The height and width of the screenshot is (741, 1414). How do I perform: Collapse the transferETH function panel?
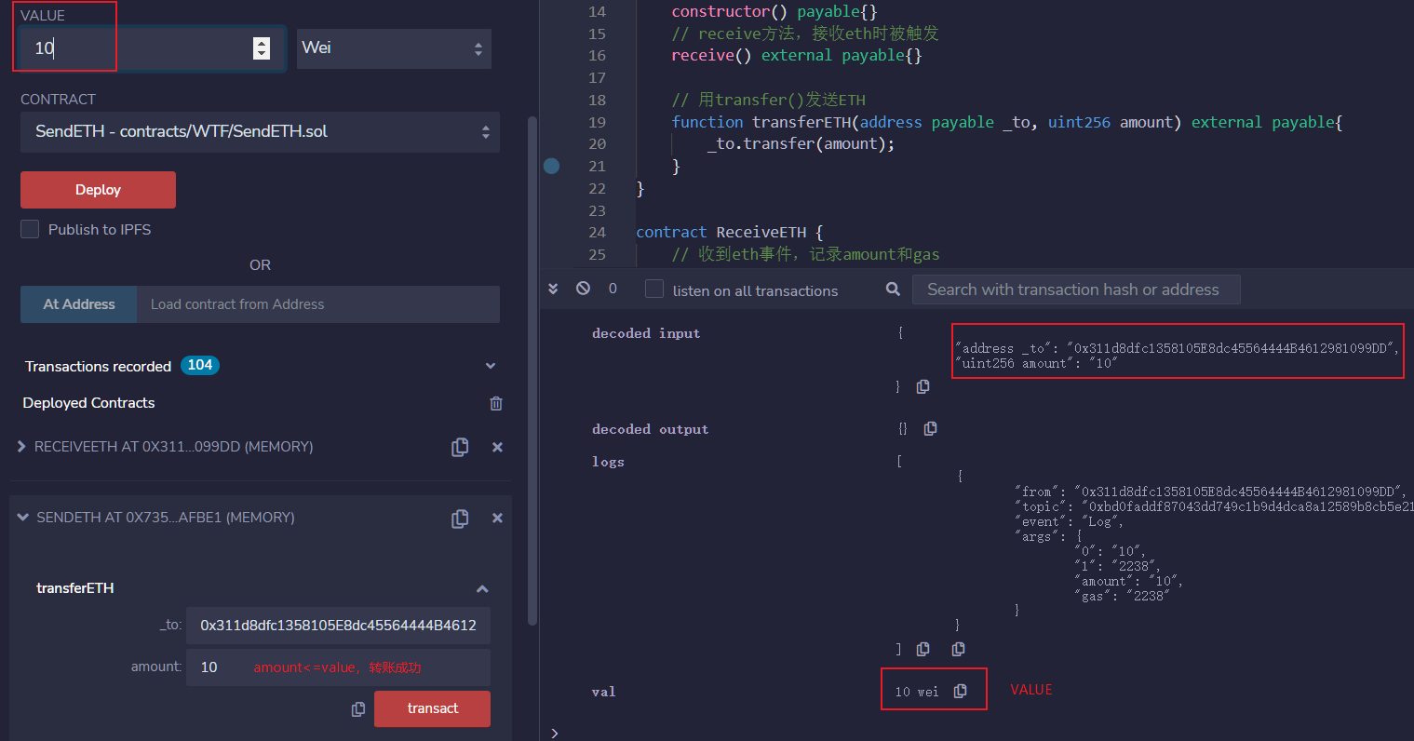click(x=482, y=588)
